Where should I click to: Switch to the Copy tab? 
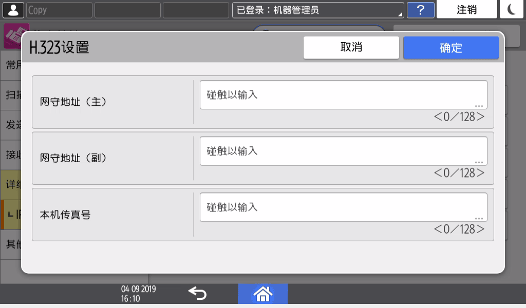click(58, 9)
